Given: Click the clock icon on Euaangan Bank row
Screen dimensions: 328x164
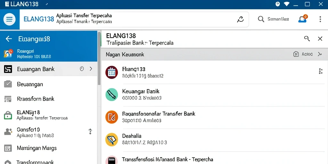Looking at the screenshot, I should pyautogui.click(x=82, y=69).
